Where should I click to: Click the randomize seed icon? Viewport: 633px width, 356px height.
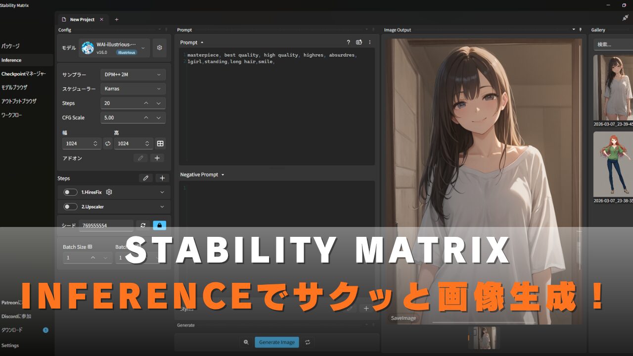click(x=143, y=225)
